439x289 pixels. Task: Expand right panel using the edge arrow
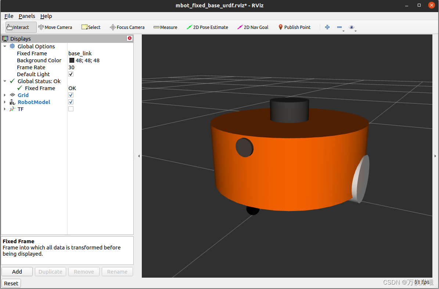[435, 156]
